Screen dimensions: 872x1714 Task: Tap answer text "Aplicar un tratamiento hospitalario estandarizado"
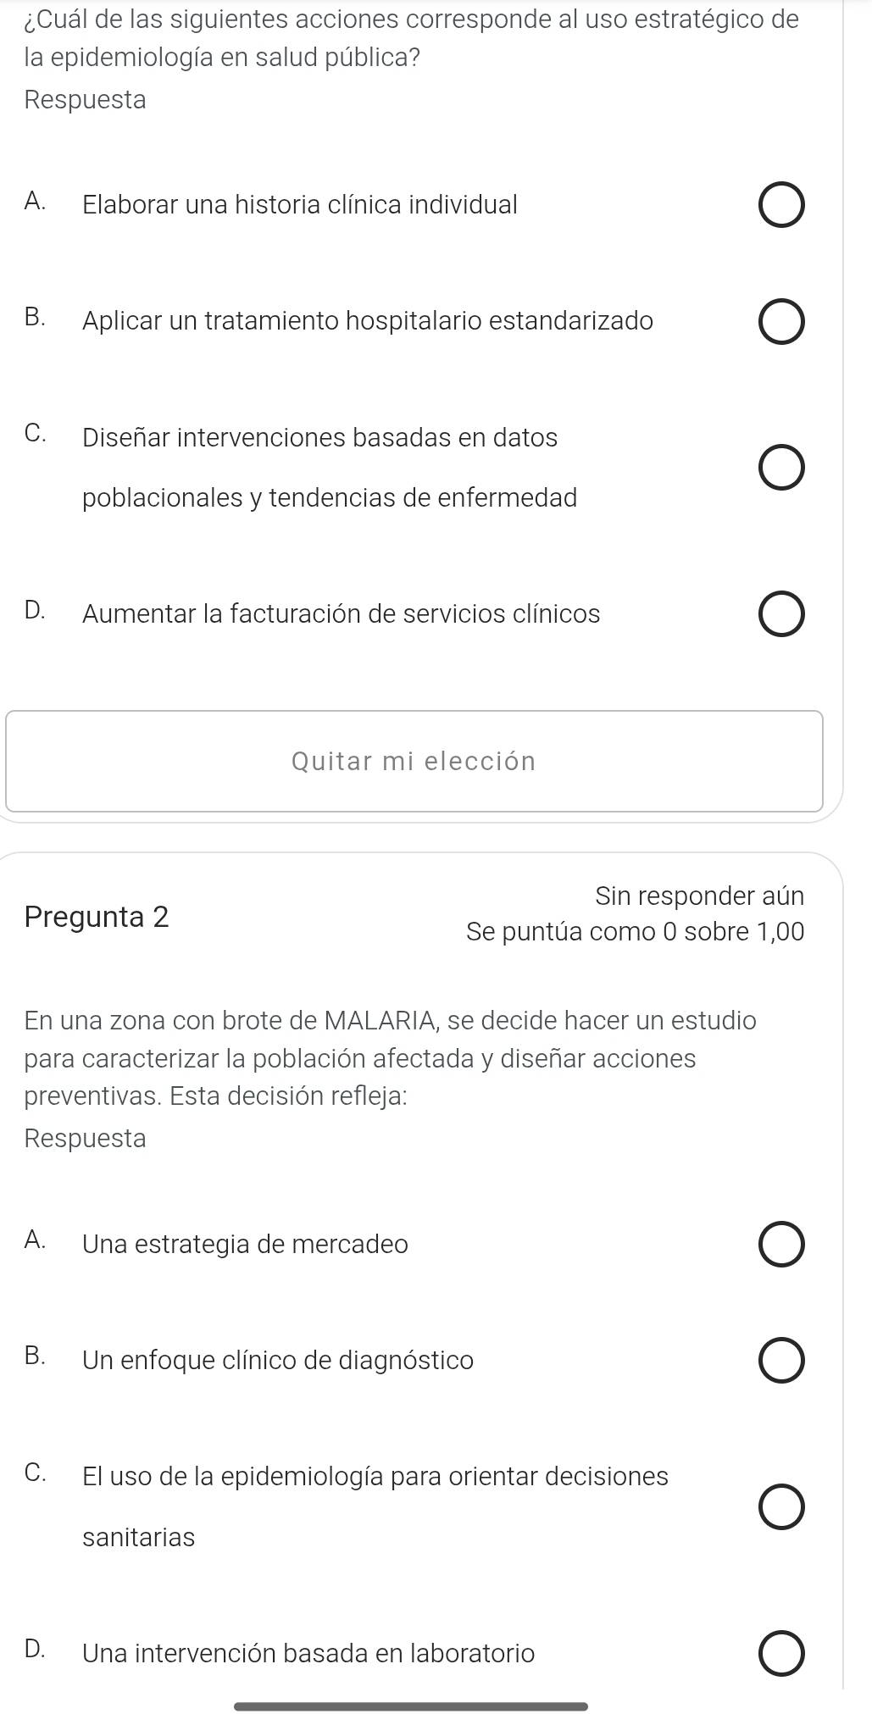[x=368, y=321]
